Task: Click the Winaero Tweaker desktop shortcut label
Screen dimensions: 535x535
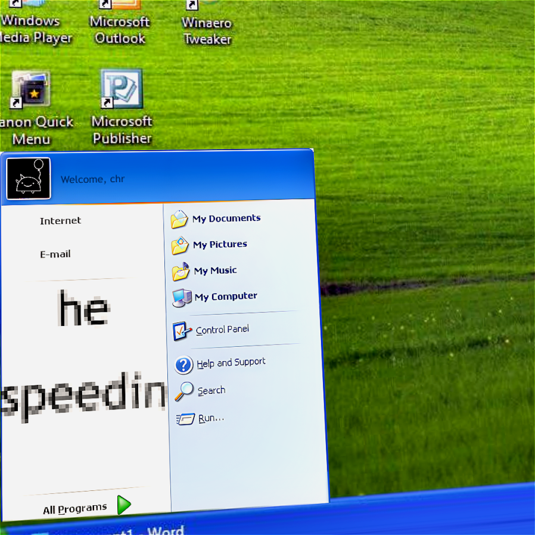Action: [x=207, y=31]
